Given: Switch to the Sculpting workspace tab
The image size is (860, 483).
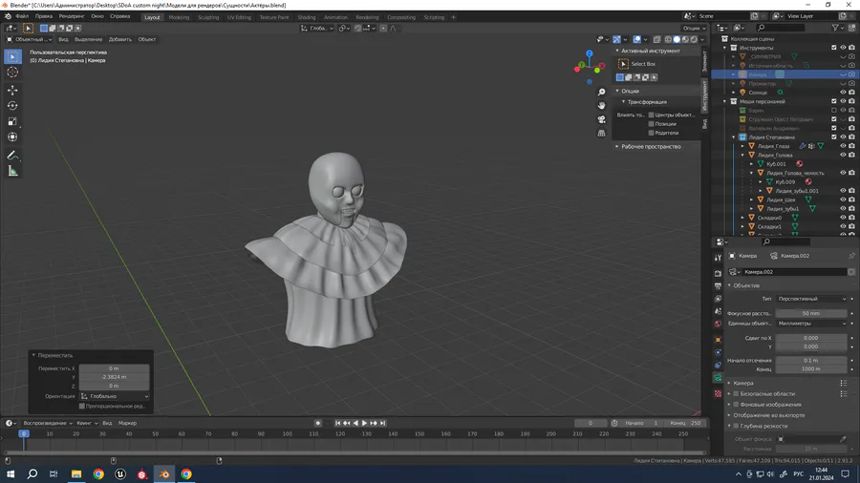Looking at the screenshot, I should click(x=208, y=17).
